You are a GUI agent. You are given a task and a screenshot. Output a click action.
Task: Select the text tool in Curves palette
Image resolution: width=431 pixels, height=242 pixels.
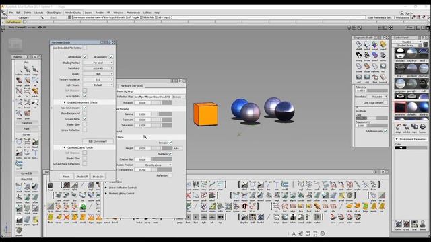click(35, 153)
